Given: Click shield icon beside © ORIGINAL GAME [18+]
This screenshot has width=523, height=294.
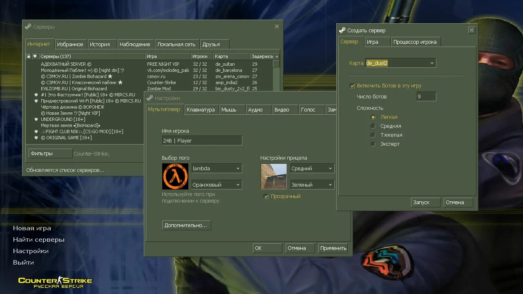Looking at the screenshot, I should click(36, 138).
